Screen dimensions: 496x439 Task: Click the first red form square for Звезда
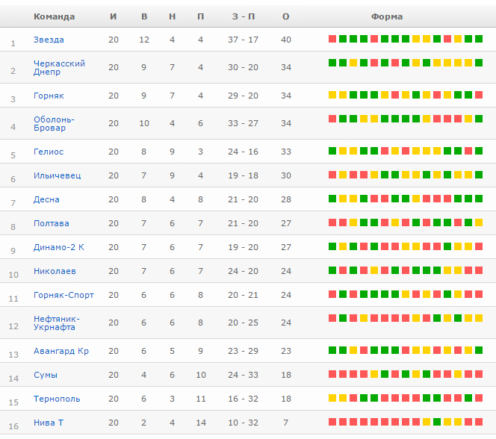pos(332,39)
